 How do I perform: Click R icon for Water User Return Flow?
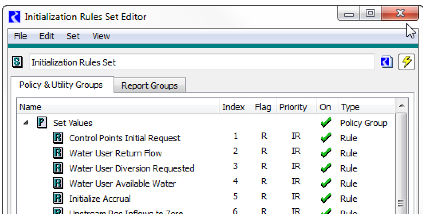click(x=58, y=153)
